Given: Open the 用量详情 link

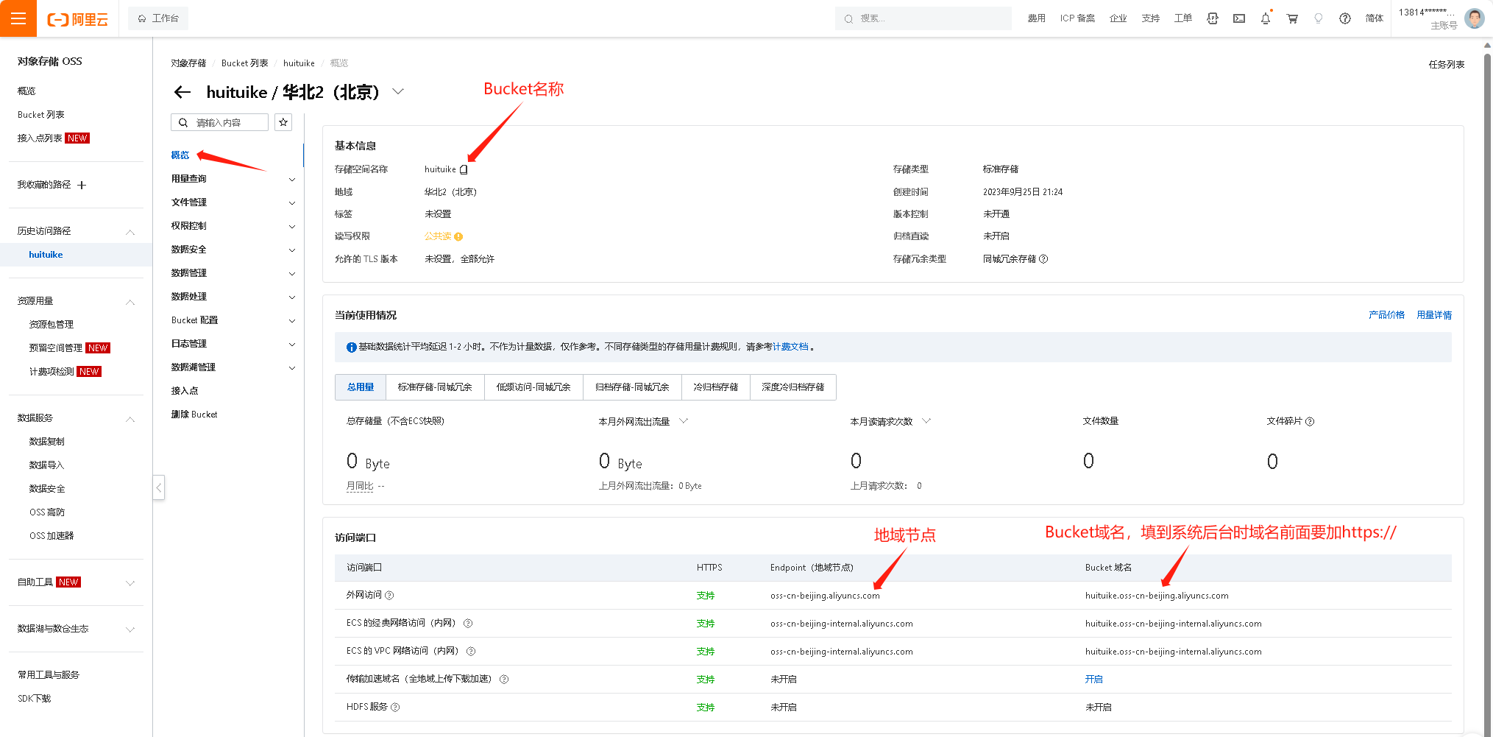Looking at the screenshot, I should point(1434,315).
